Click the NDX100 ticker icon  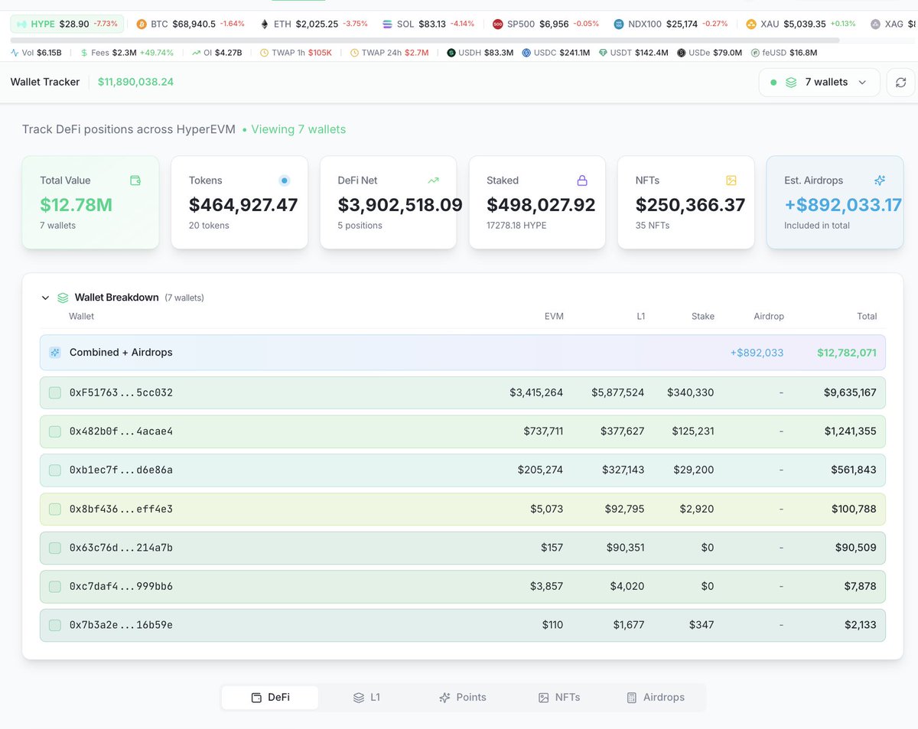[619, 24]
